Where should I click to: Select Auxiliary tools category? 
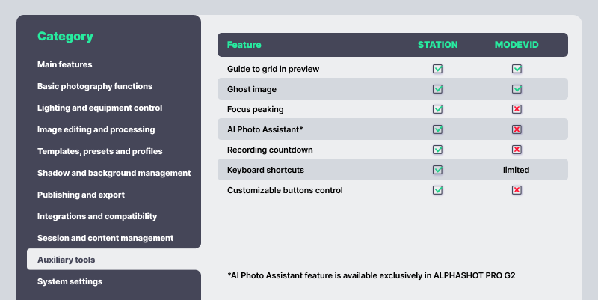(x=67, y=260)
